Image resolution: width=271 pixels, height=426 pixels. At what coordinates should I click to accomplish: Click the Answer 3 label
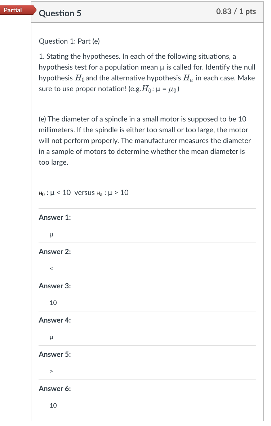54,286
